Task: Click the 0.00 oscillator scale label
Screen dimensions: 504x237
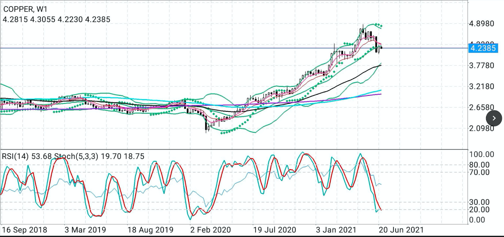Action: (477, 220)
